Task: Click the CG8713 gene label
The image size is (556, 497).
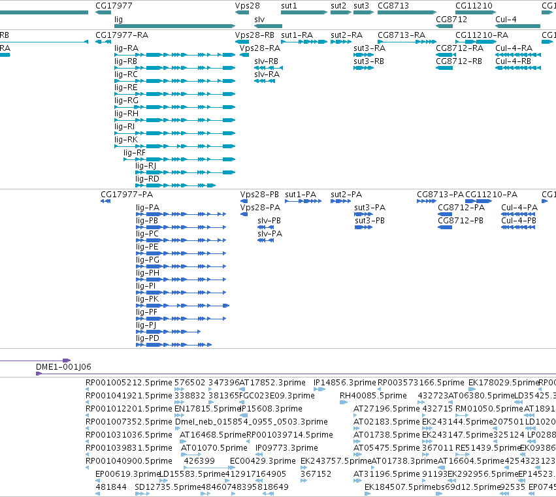Action: pos(393,6)
